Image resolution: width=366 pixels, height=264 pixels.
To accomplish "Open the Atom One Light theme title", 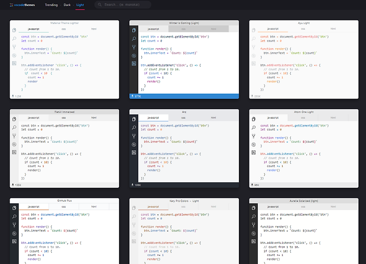I will coord(303,112).
